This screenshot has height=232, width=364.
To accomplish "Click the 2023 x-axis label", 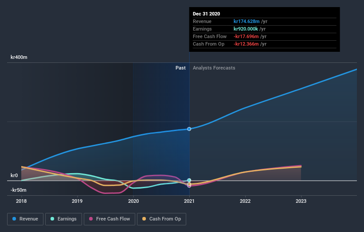I will pos(301,201).
